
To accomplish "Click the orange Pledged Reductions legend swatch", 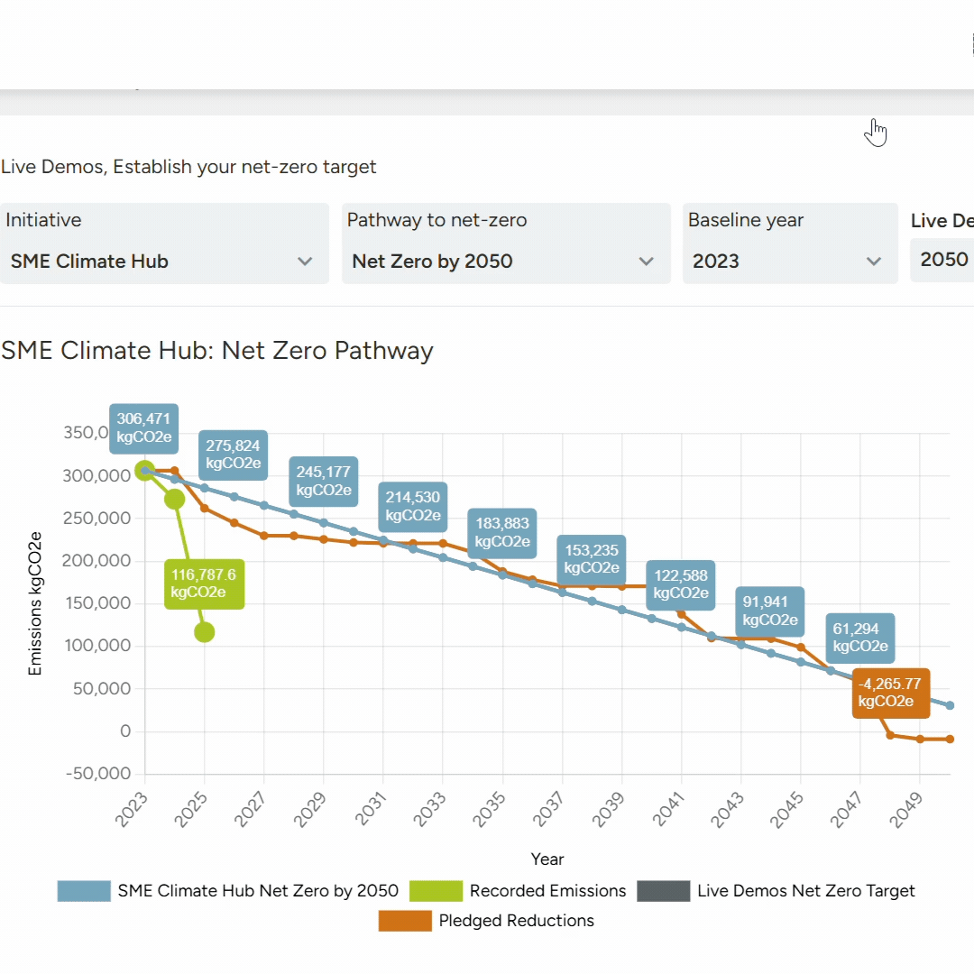I will coord(405,921).
